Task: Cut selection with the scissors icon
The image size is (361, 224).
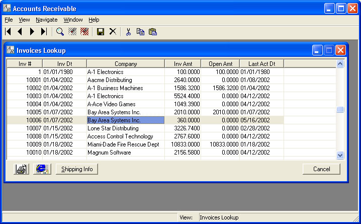Action: [128, 32]
